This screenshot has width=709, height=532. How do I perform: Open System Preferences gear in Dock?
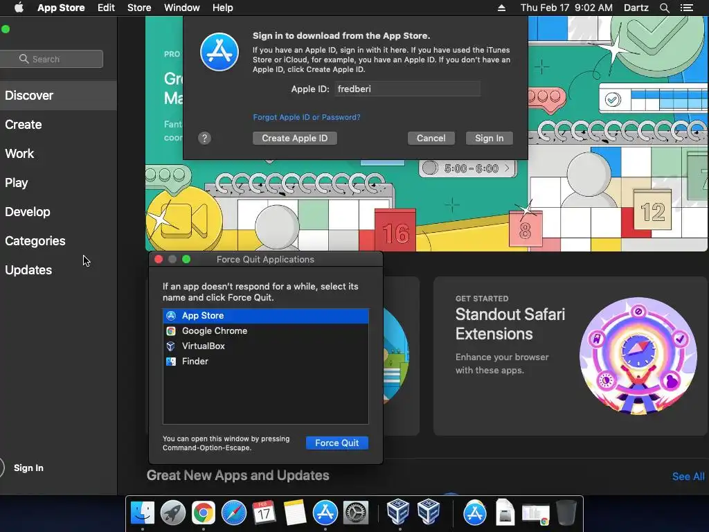click(356, 513)
